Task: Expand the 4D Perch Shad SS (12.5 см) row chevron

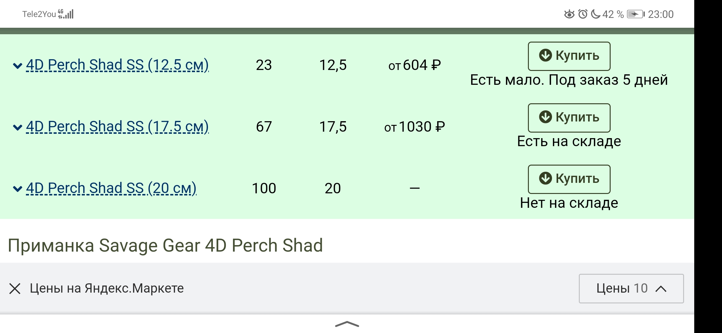Action: (17, 65)
